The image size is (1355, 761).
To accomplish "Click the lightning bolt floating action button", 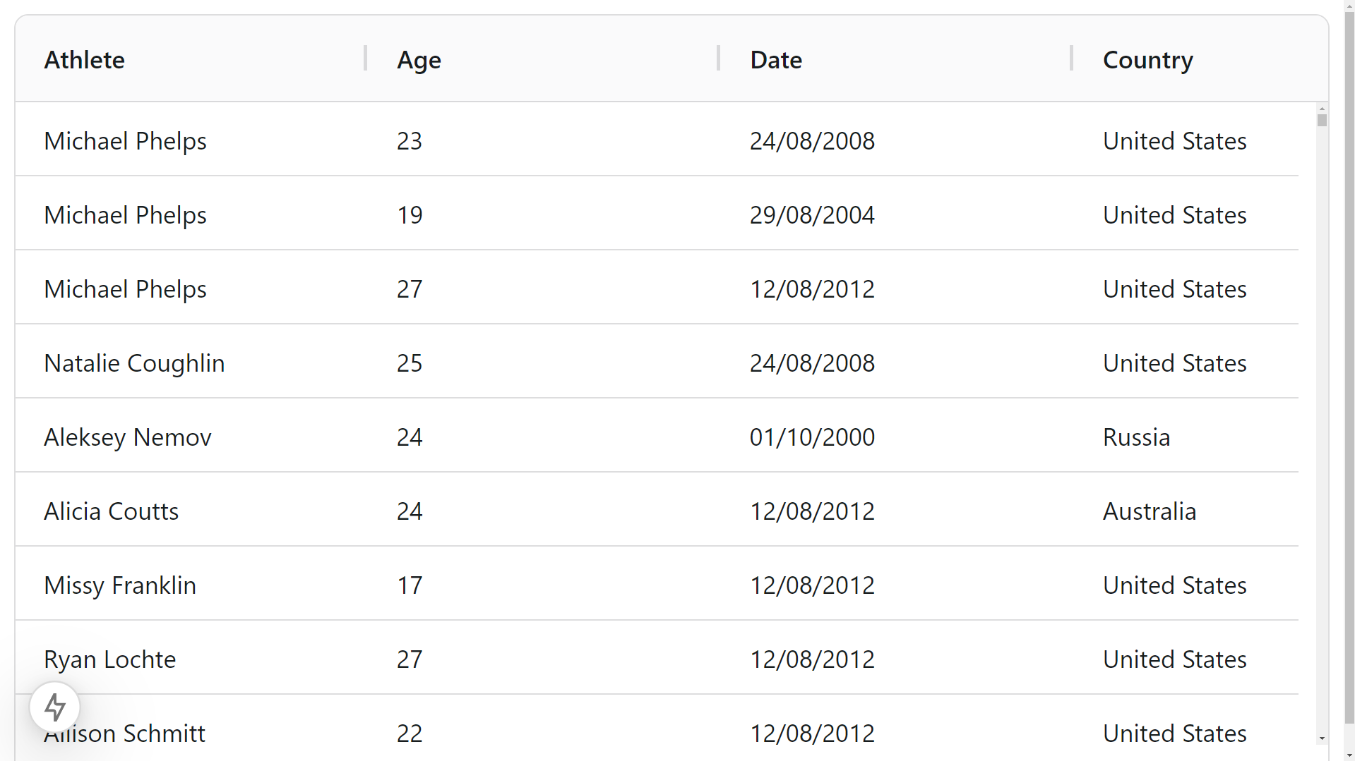I will pos(54,706).
